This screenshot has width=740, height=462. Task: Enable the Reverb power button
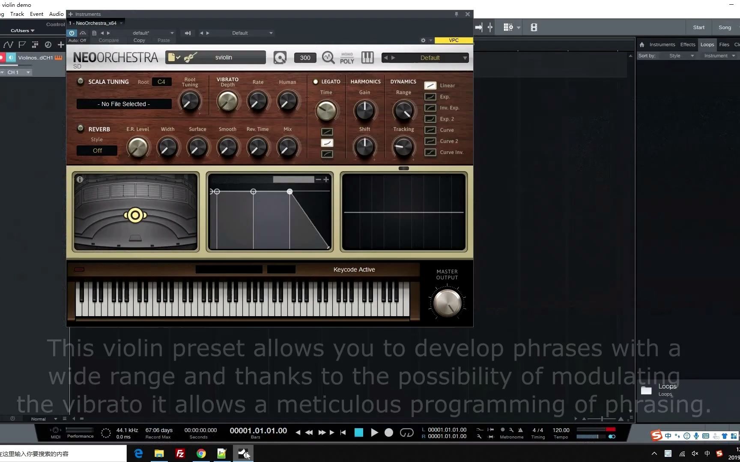click(80, 128)
